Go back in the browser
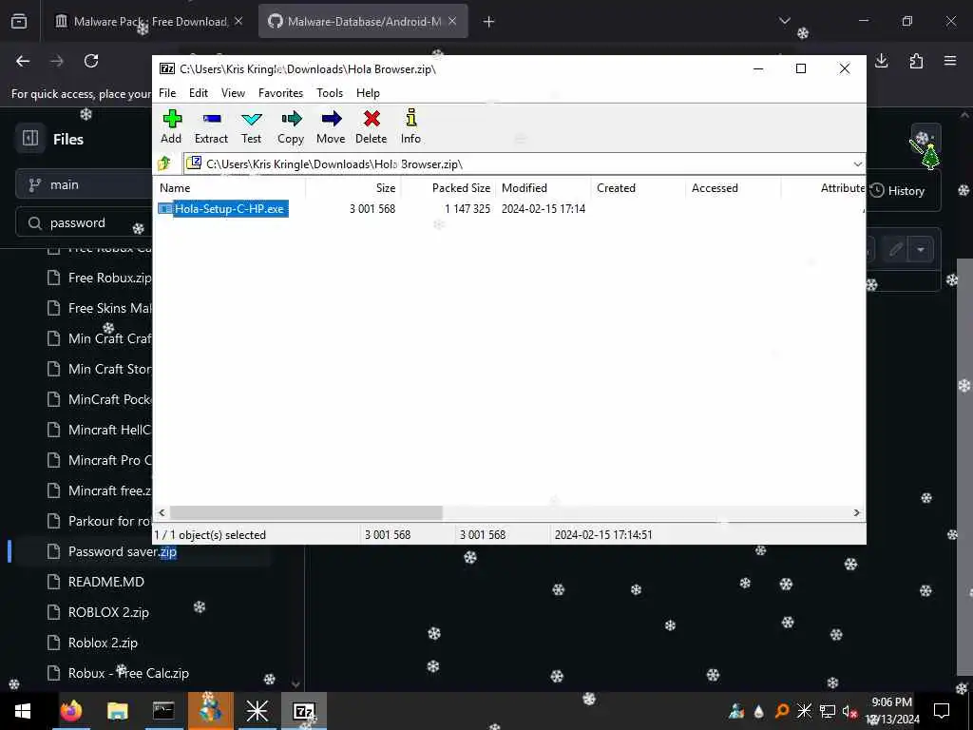The height and width of the screenshot is (730, 973). 23,61
